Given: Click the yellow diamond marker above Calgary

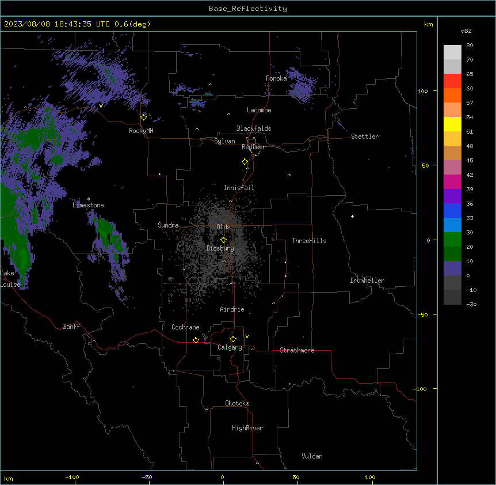Looking at the screenshot, I should (233, 339).
